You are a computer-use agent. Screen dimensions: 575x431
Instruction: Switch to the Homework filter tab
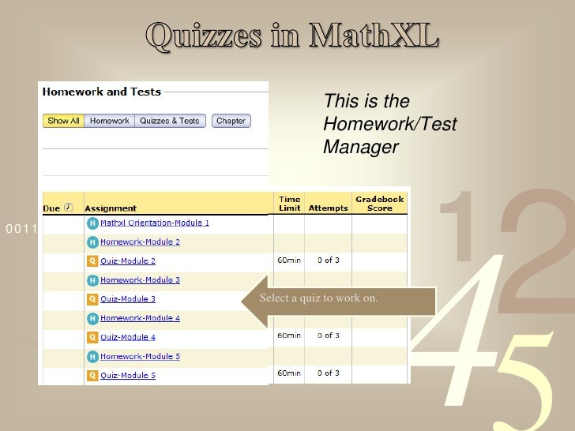click(x=109, y=121)
